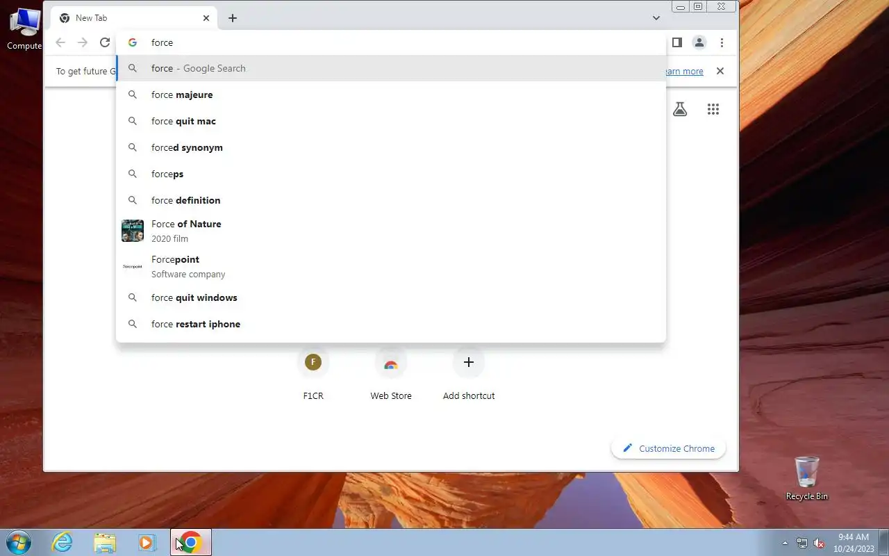Open a new tab with plus button
Viewport: 889px width, 556px height.
coord(233,18)
